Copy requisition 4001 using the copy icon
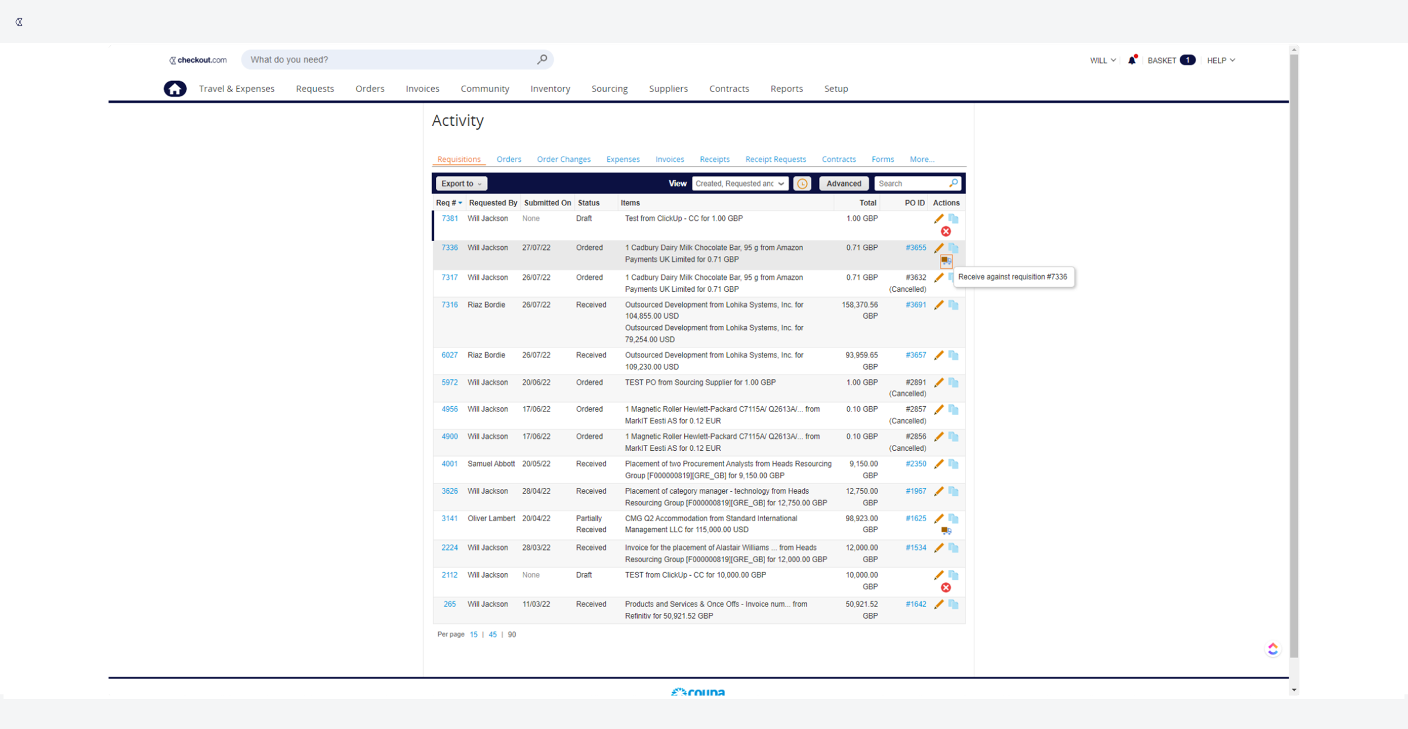 953,464
